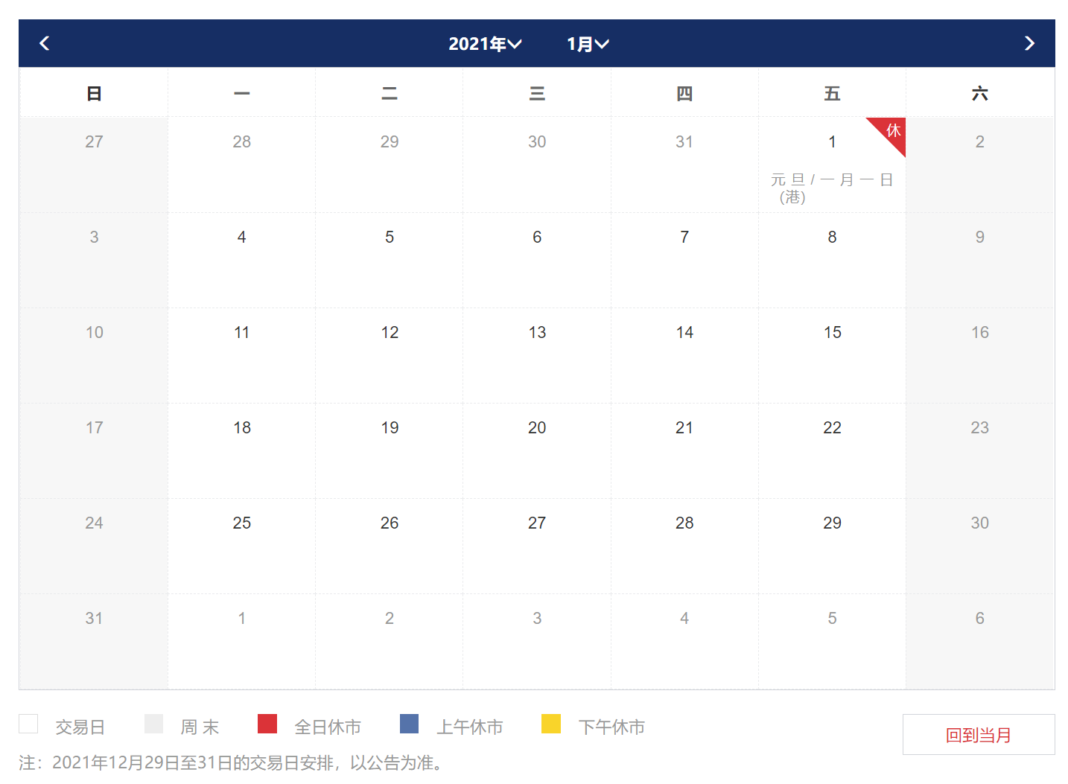Open the 2021年 year dropdown
The image size is (1068, 784).
tap(485, 44)
